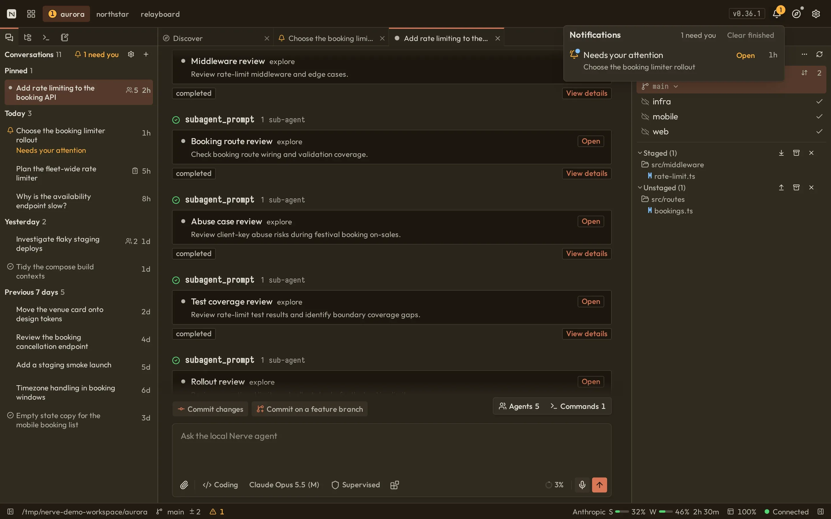Open the source control more options menu

pos(804,54)
